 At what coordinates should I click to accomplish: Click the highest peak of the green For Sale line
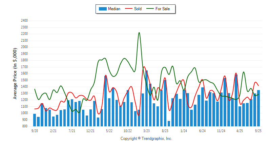point(139,33)
